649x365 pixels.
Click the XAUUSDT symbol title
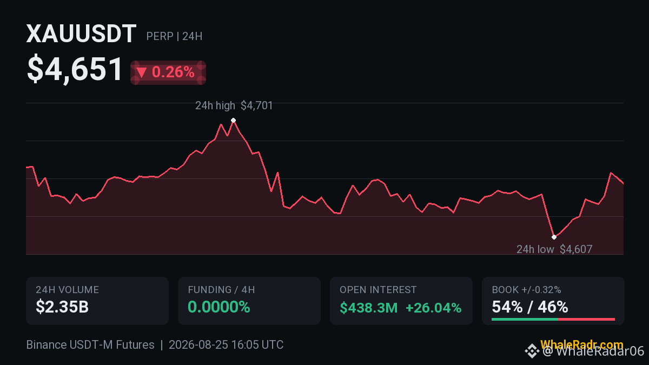point(81,35)
